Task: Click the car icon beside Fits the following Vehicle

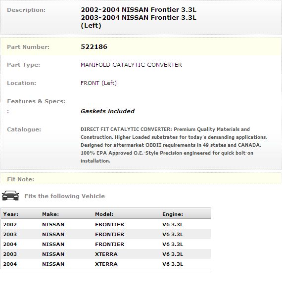Action: tap(10, 196)
